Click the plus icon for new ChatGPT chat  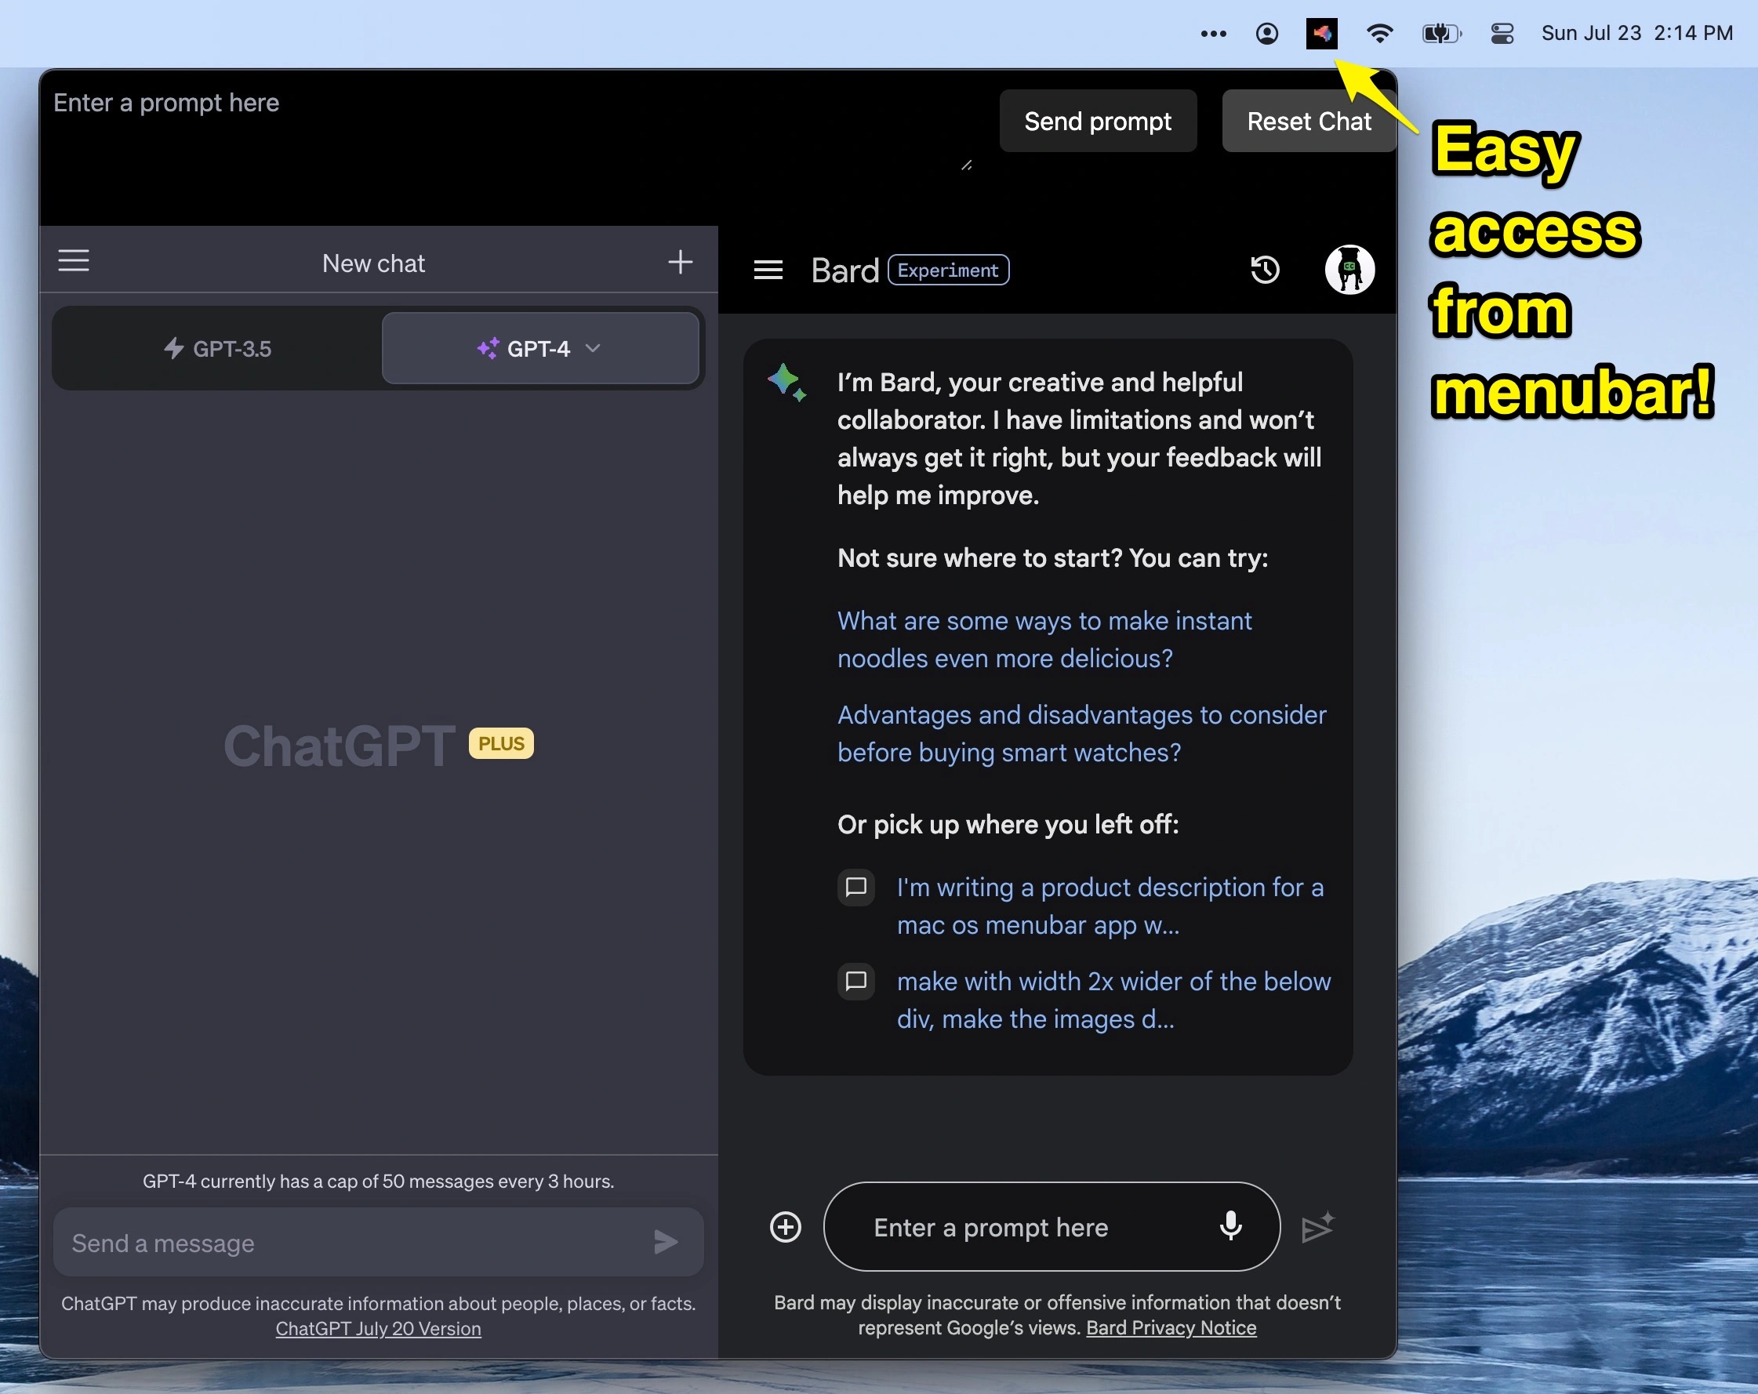click(x=680, y=262)
